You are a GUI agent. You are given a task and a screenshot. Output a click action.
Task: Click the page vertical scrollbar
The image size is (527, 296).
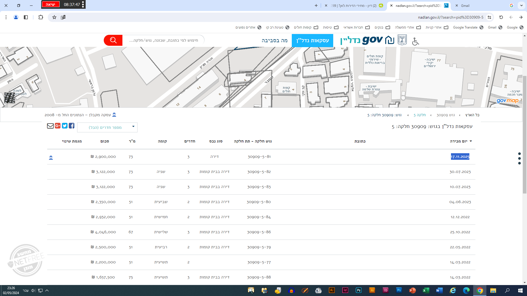(x=525, y=134)
